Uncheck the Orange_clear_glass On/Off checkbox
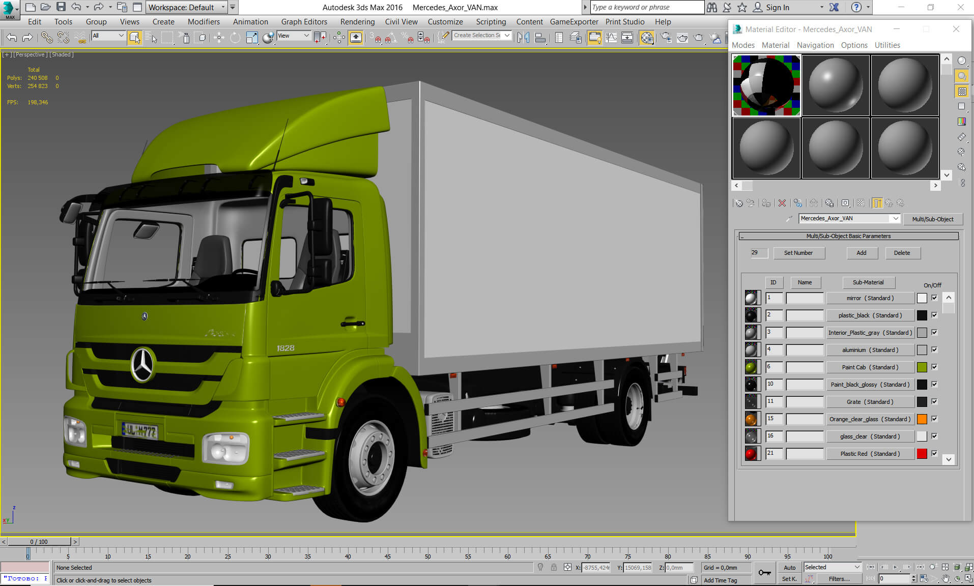This screenshot has height=586, width=974. [x=934, y=419]
